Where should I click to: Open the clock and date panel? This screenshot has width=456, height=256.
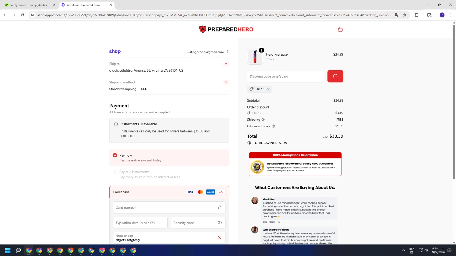(438, 250)
